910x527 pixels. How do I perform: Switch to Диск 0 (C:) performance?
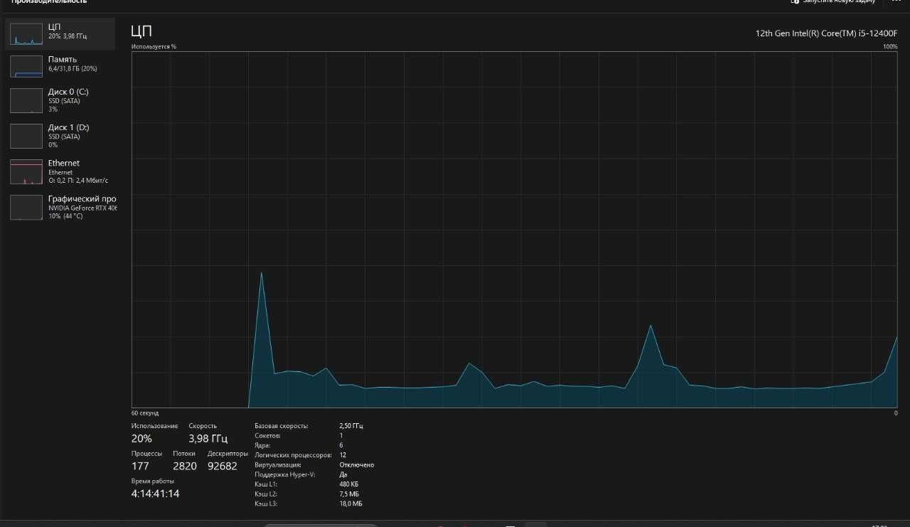tap(60, 100)
